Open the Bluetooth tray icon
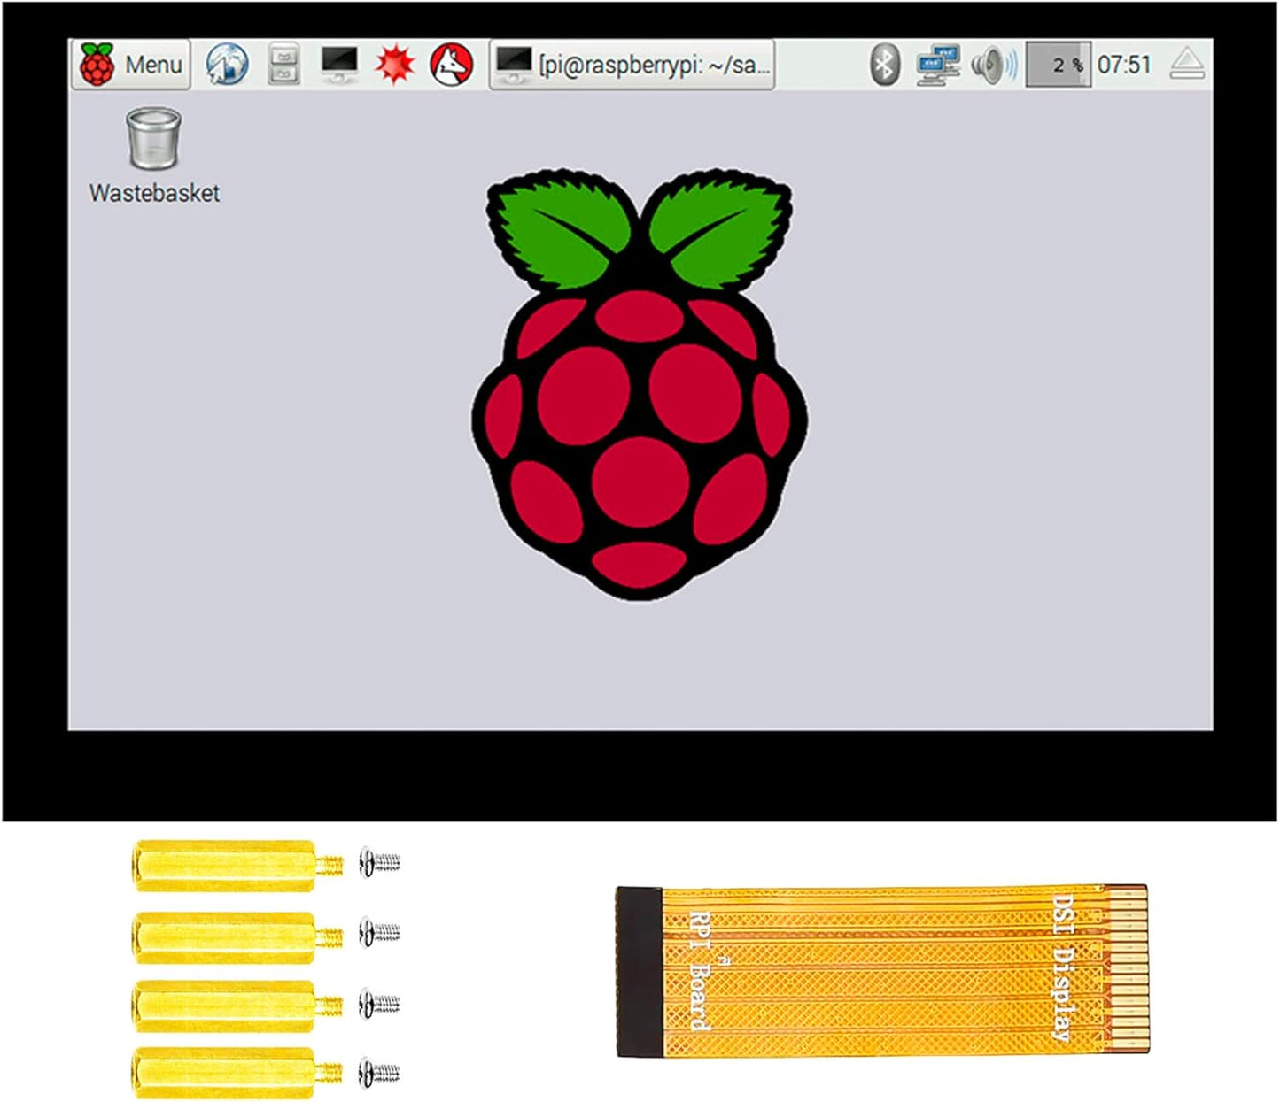 (x=884, y=65)
